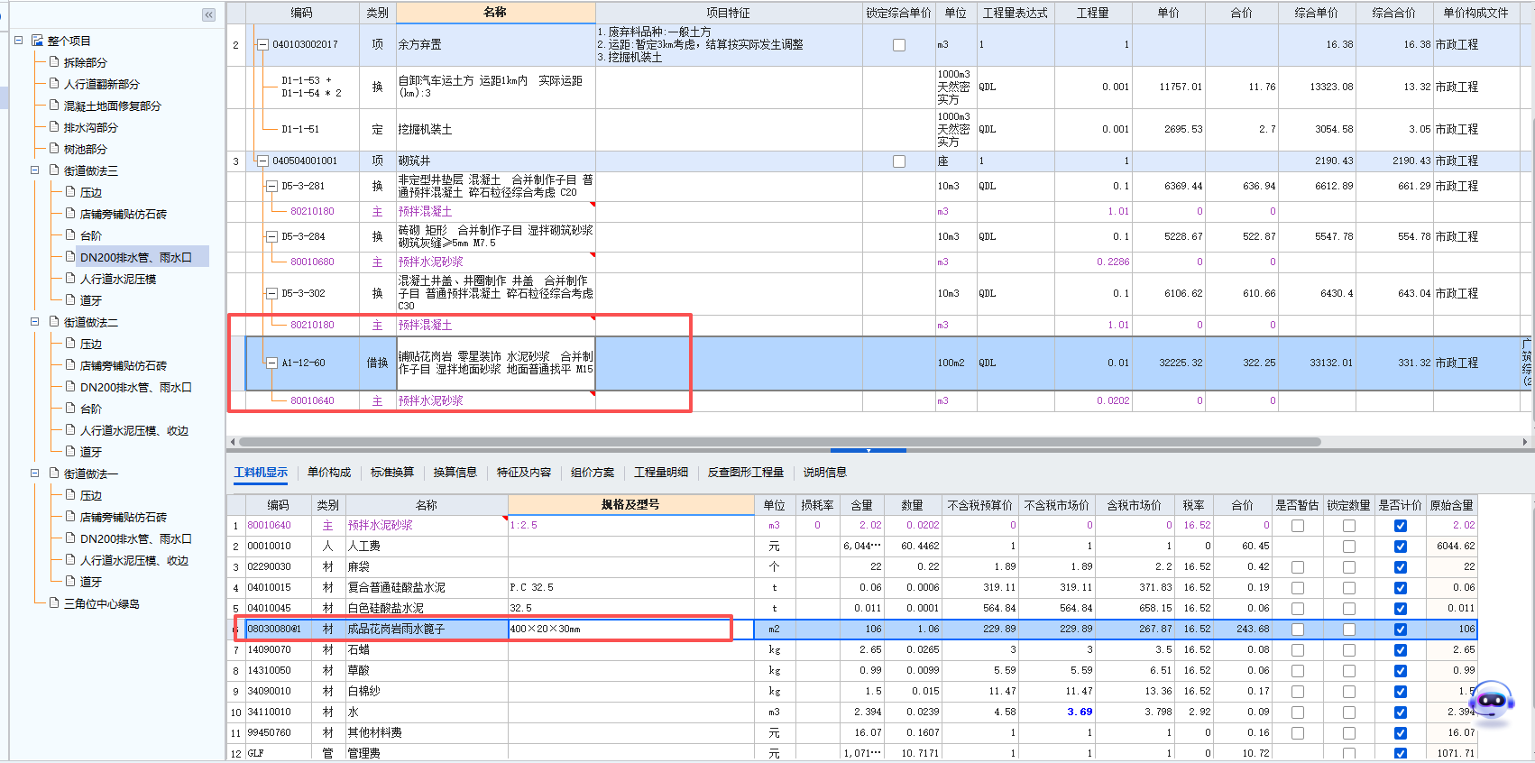
Task: Select the A1-12-60 code cell
Action: [303, 363]
